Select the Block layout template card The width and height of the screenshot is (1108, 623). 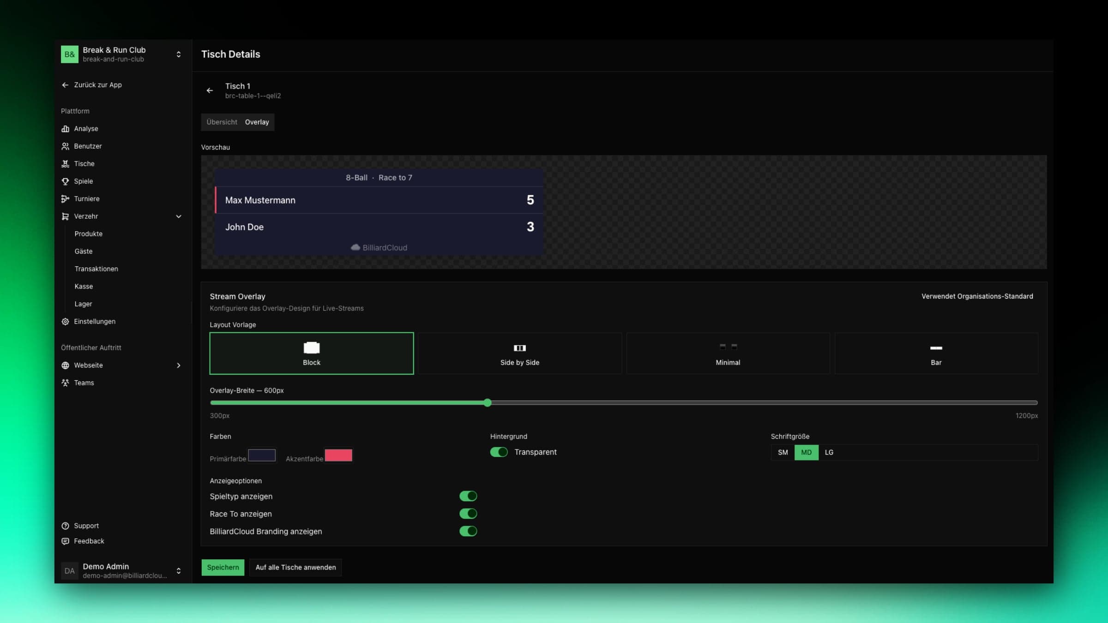(312, 353)
